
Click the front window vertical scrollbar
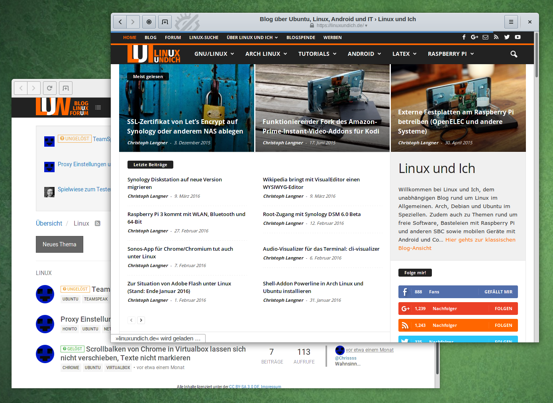point(537,55)
